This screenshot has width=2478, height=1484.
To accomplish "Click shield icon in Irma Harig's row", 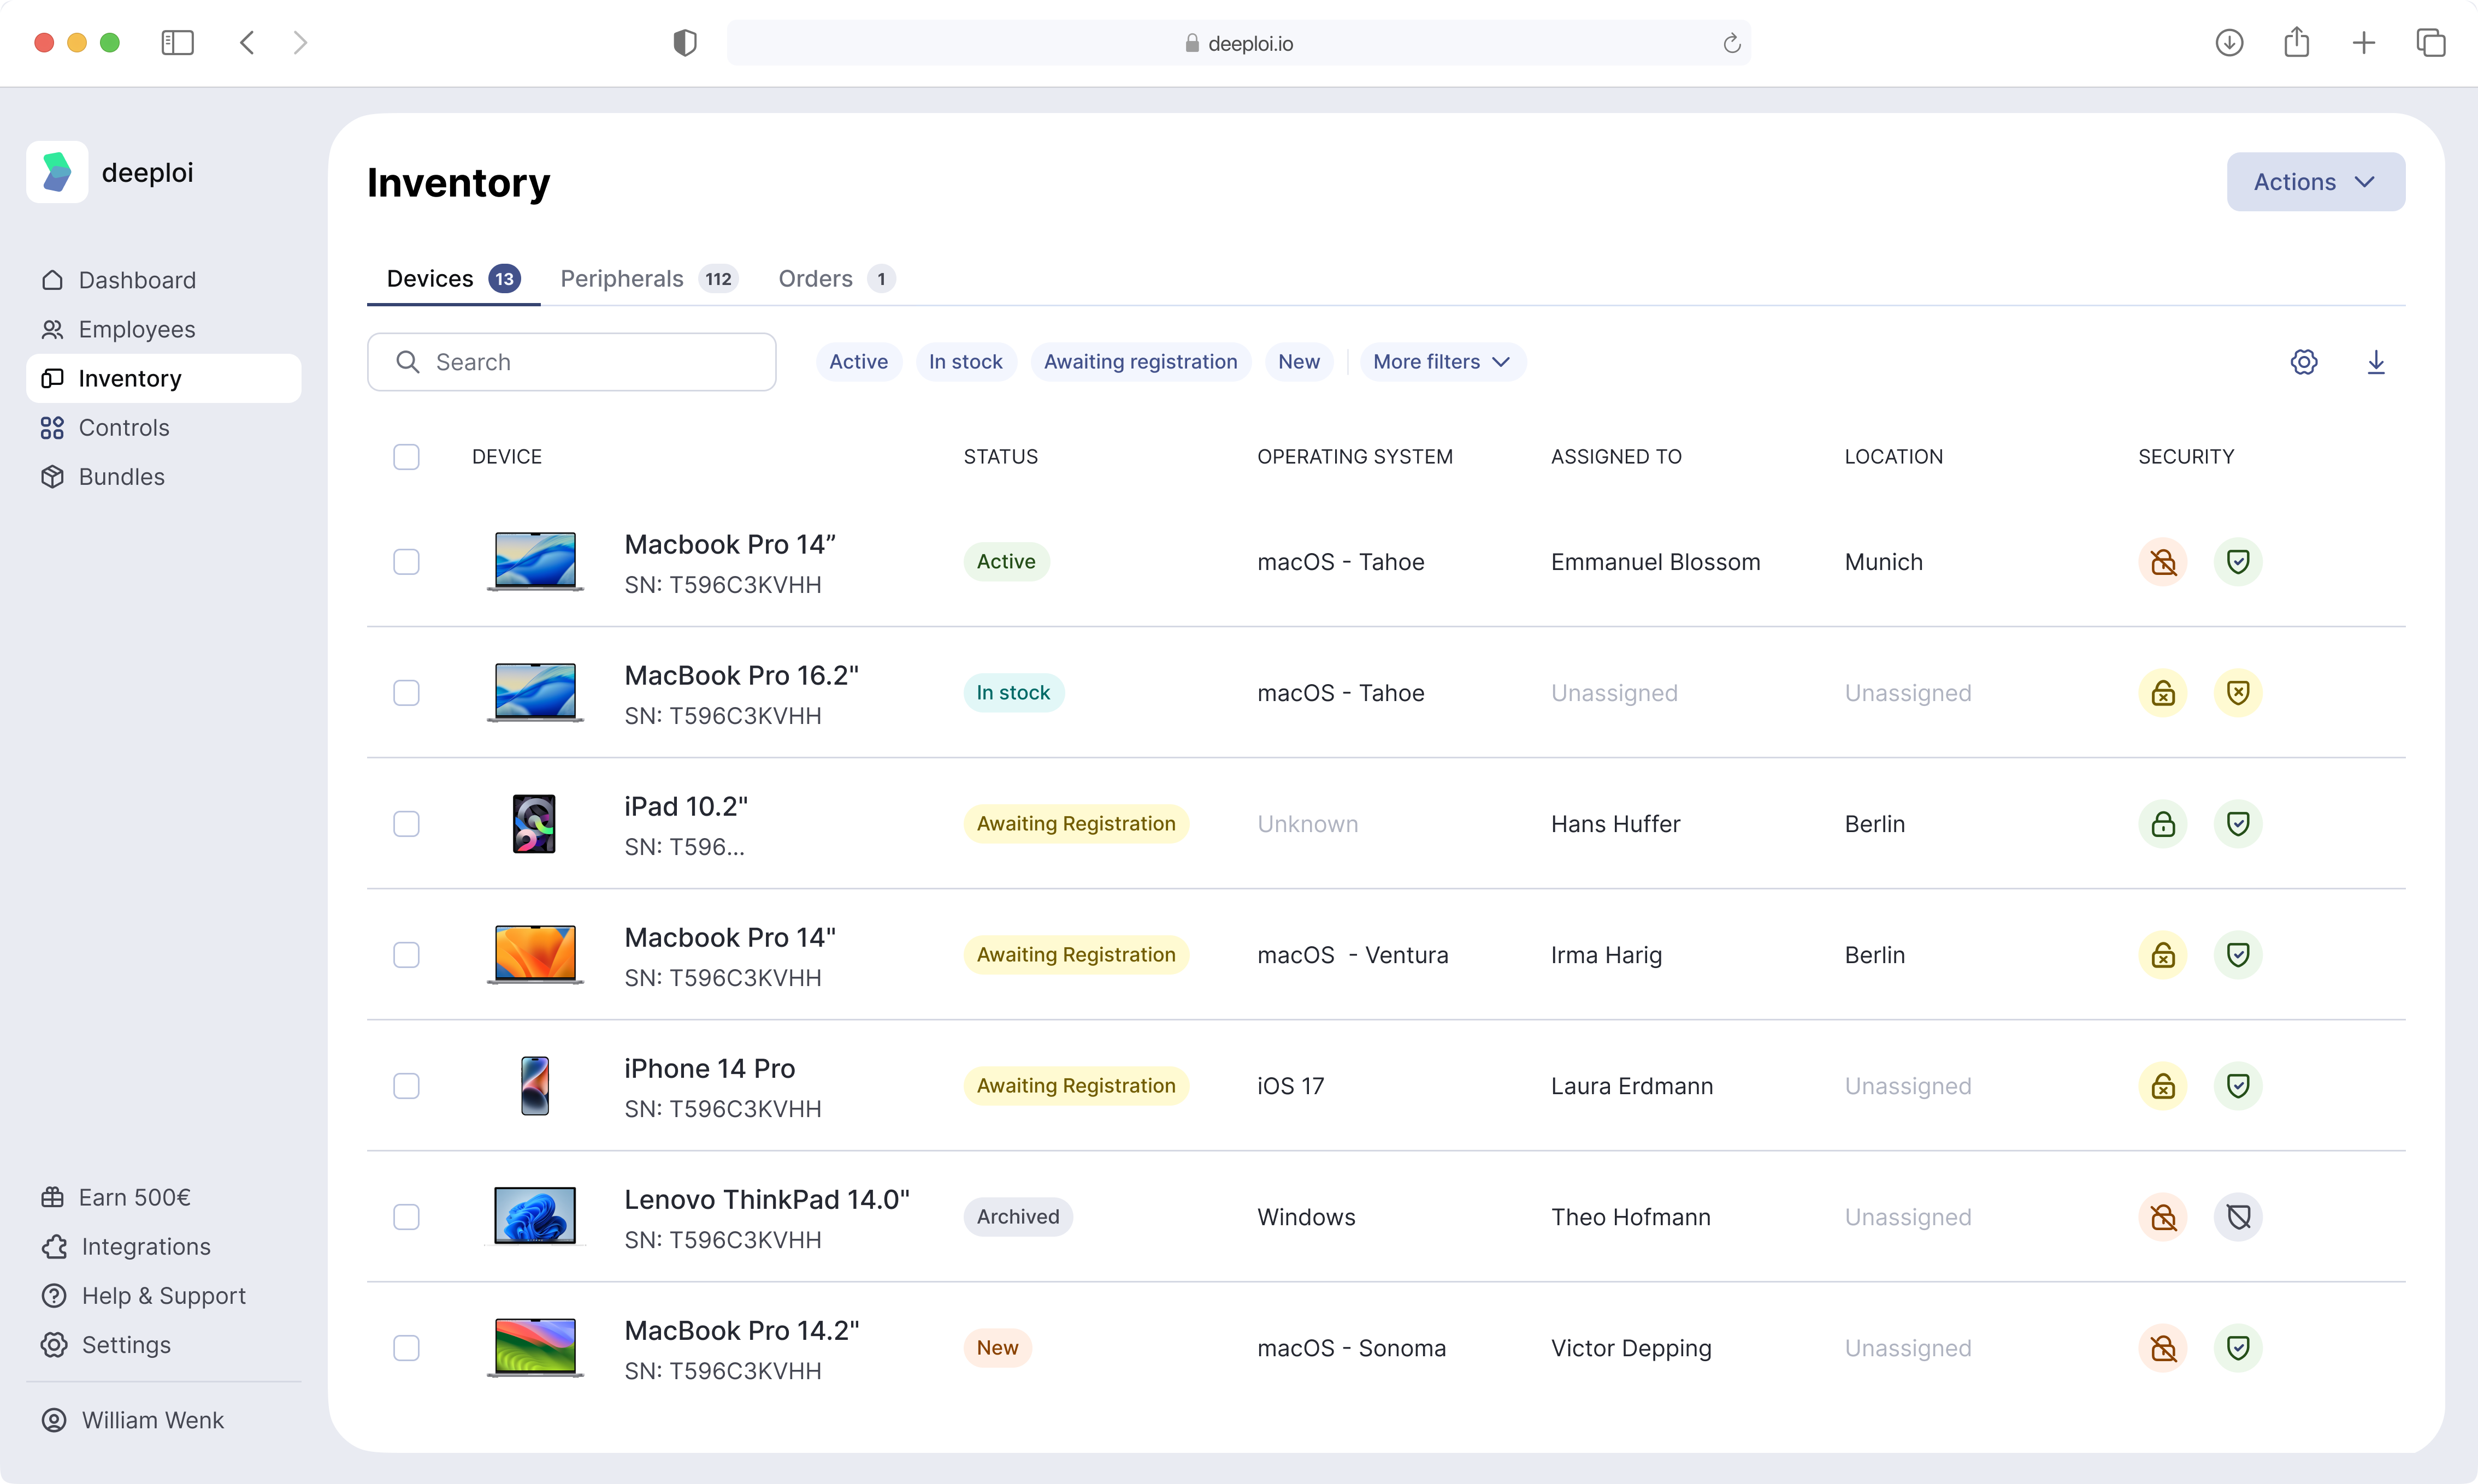I will point(2238,955).
